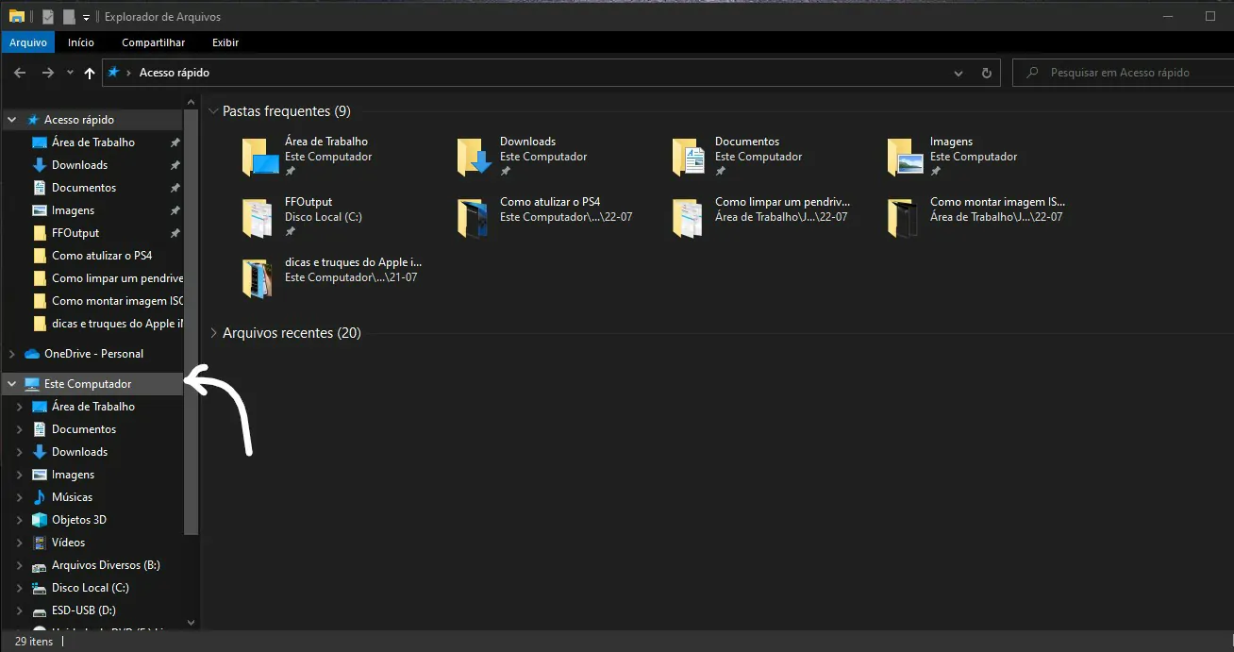Select Vídeos in the sidebar
Image resolution: width=1234 pixels, height=652 pixels.
click(x=69, y=543)
